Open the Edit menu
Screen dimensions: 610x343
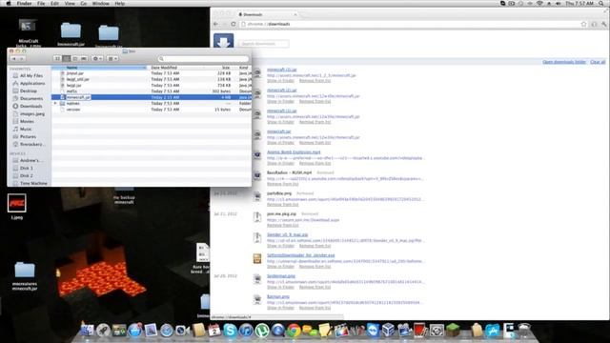pyautogui.click(x=55, y=4)
